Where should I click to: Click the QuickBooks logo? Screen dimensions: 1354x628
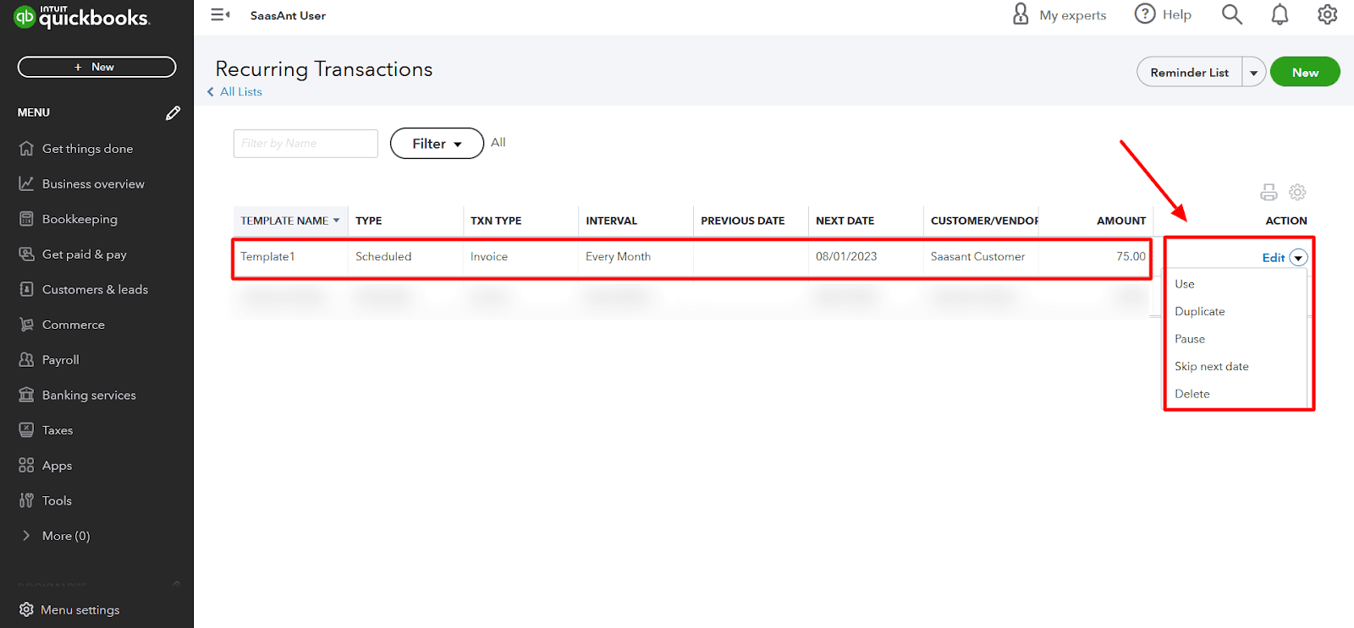click(x=82, y=16)
